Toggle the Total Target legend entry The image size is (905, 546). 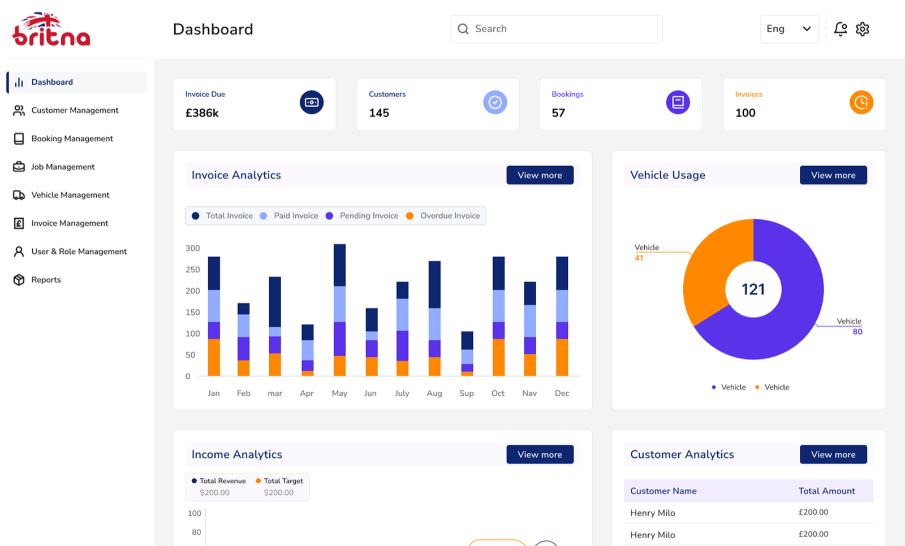279,481
